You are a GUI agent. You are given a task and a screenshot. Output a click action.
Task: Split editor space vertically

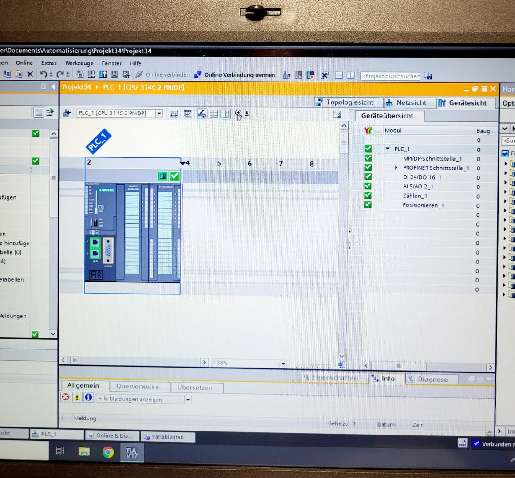coord(350,76)
